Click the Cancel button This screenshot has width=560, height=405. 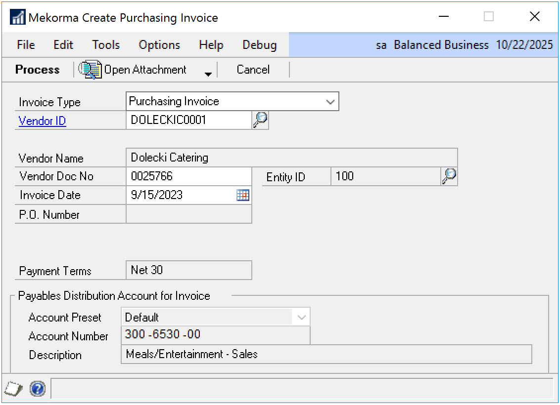(x=253, y=70)
